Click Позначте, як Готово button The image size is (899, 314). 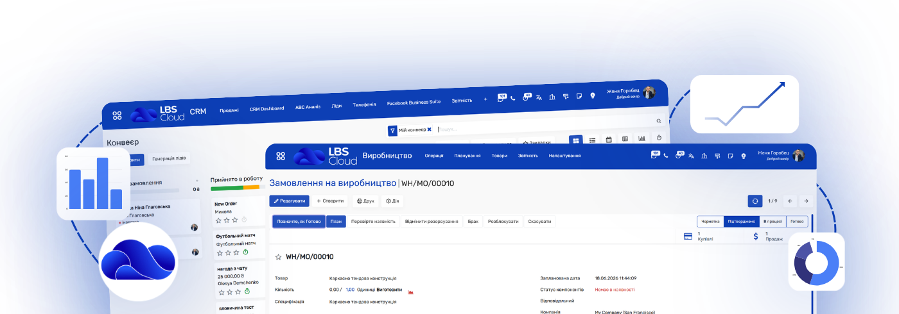pyautogui.click(x=299, y=222)
